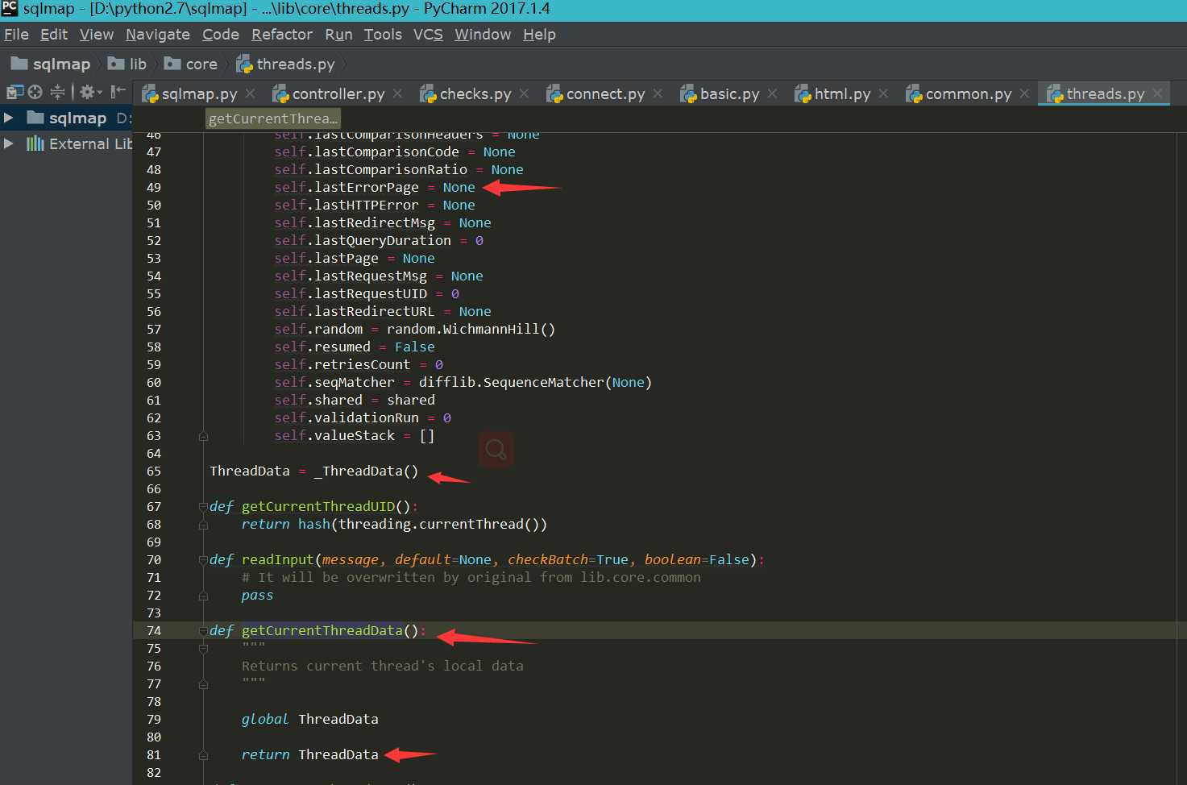
Task: Close the common.py editor tab
Action: pos(1025,93)
